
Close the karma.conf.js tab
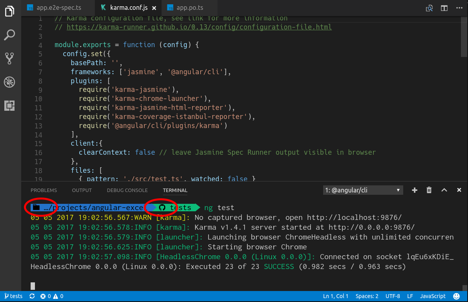point(154,7)
